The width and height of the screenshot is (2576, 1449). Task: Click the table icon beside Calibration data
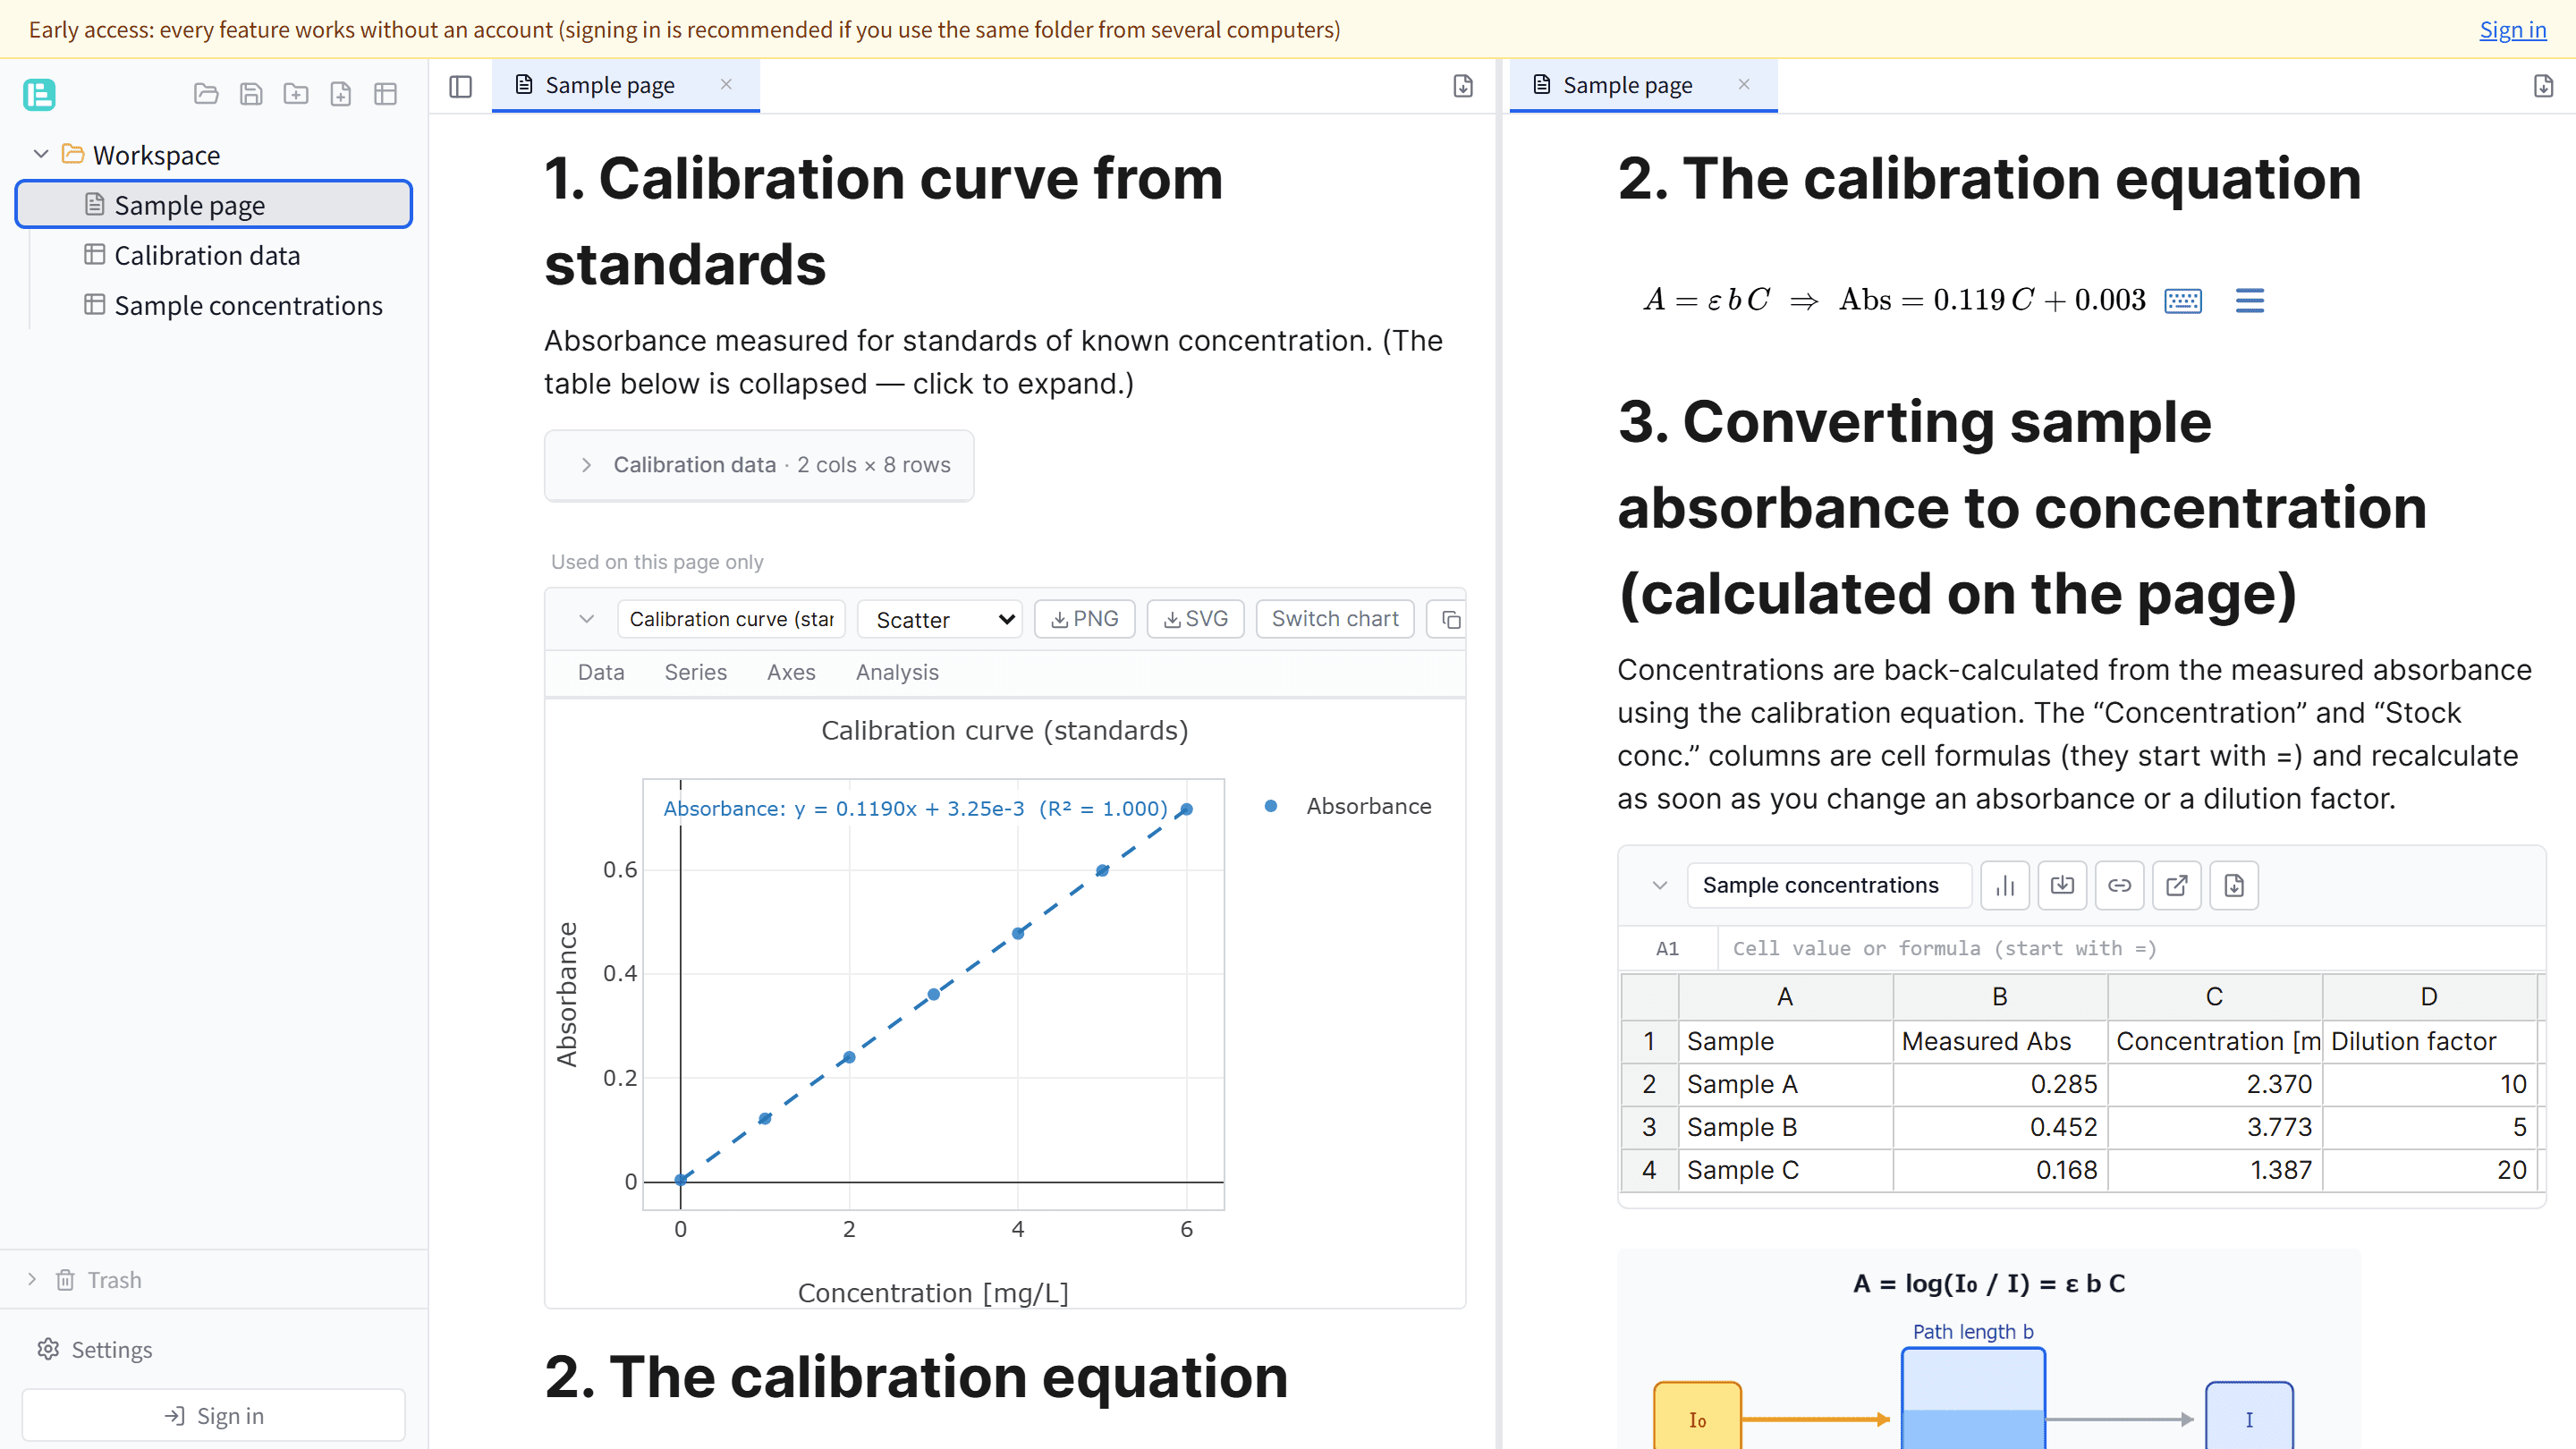click(94, 255)
